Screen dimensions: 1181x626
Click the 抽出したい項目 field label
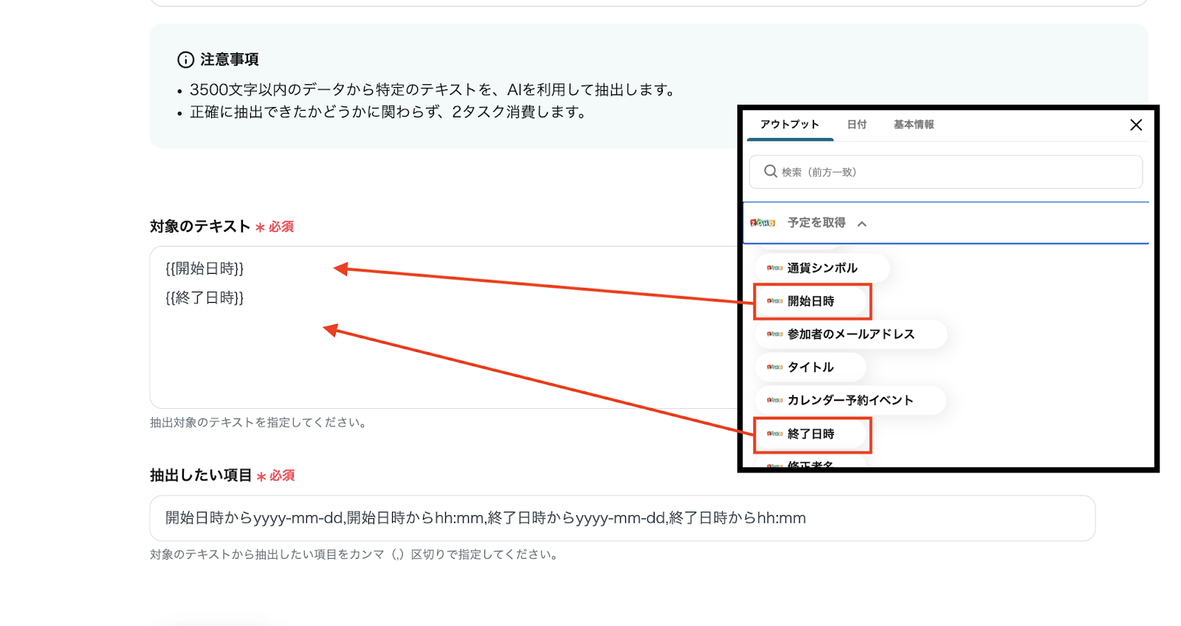pos(201,475)
